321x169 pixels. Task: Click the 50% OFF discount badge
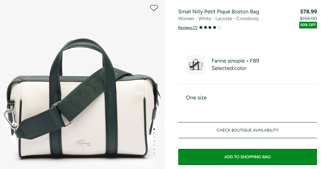[x=308, y=25]
